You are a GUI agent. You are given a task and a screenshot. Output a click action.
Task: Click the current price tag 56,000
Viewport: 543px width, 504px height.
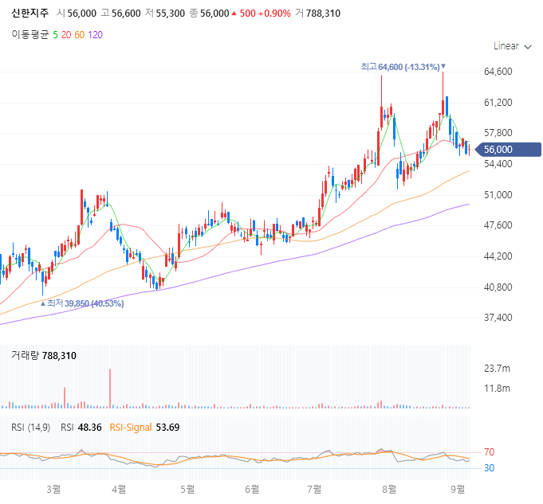pos(508,150)
